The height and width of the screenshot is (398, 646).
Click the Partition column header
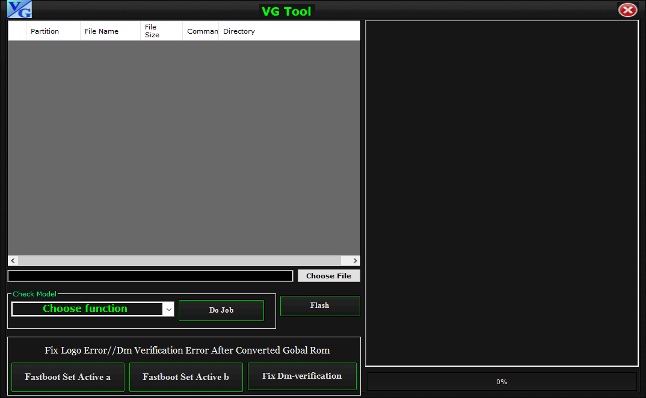(x=45, y=31)
